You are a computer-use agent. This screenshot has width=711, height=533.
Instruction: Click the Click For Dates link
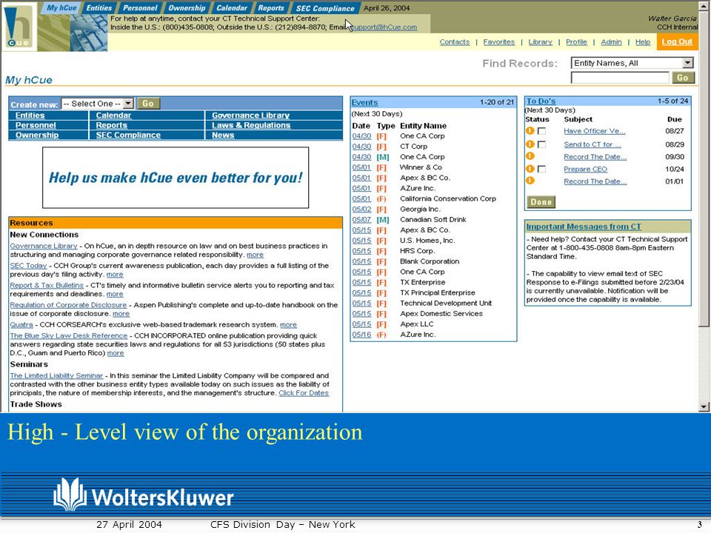click(x=304, y=393)
